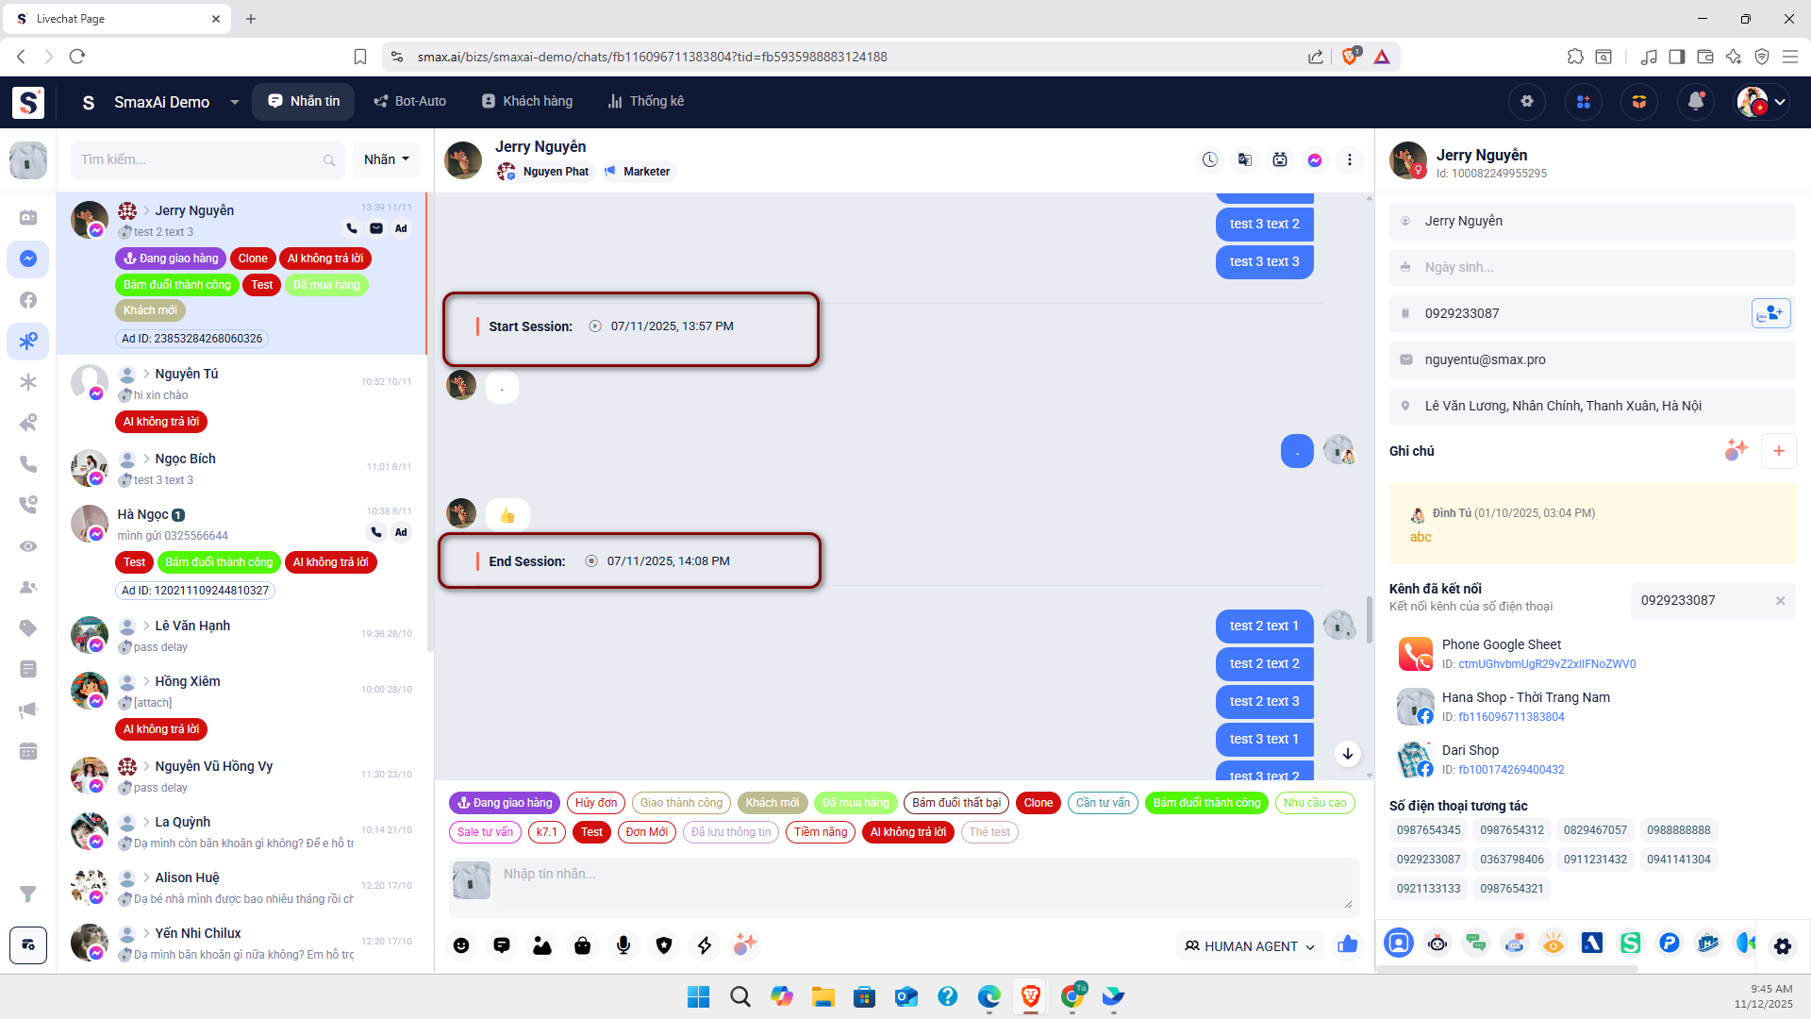Viewport: 1811px width, 1019px height.
Task: Click the phone call icon on Jerry Nguyên chat
Action: (351, 228)
